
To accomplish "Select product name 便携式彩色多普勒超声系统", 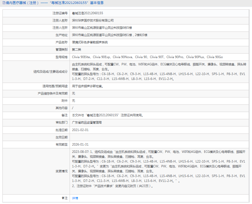I will tap(90, 42).
